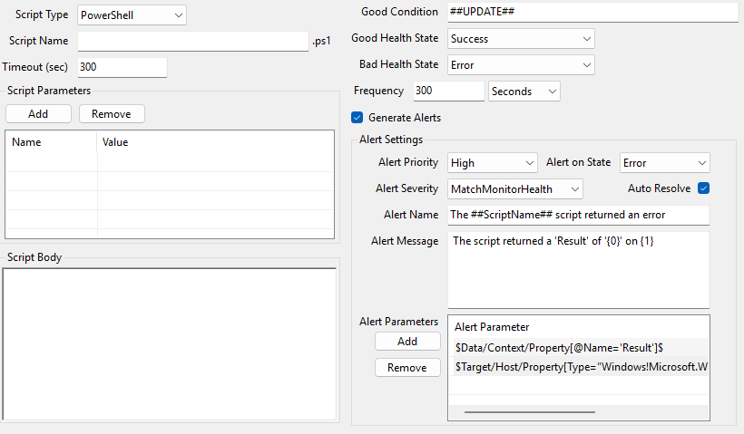Click the Good Condition text field
Image resolution: width=744 pixels, height=434 pixels.
592,12
